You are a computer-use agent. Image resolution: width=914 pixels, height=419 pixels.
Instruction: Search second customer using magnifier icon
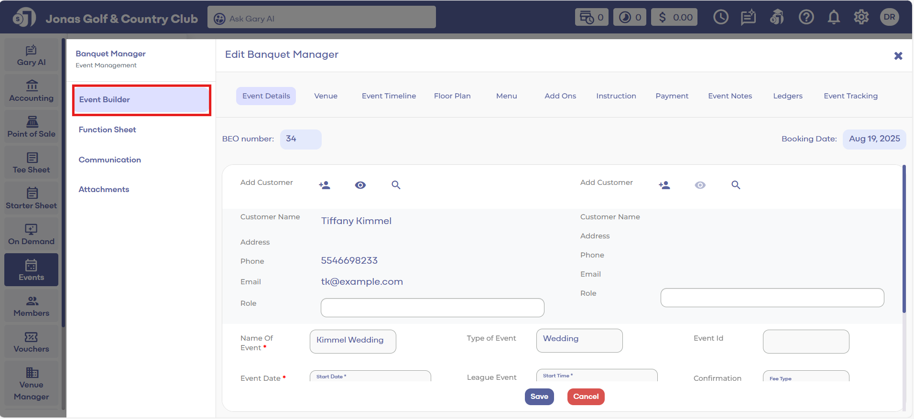(x=736, y=185)
